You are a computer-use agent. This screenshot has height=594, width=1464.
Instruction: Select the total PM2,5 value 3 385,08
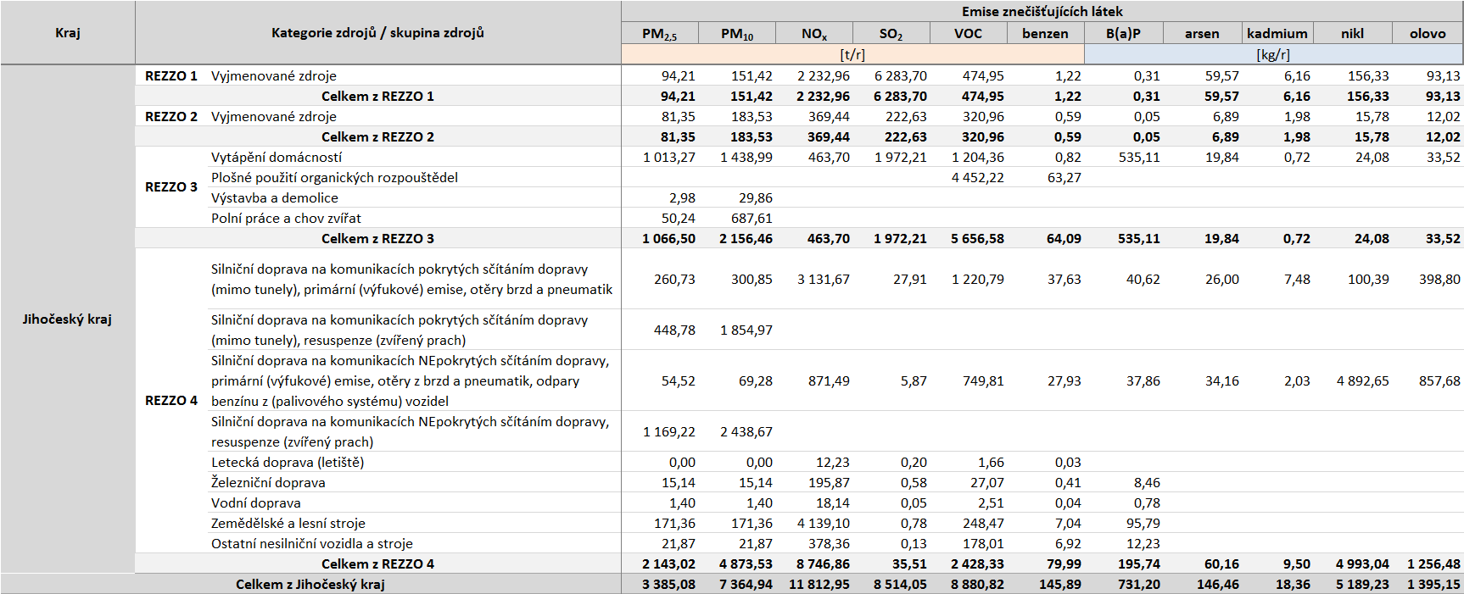668,585
